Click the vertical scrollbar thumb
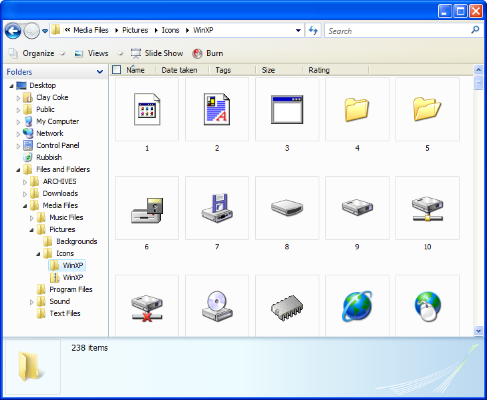Screen dimensions: 487x400 478,83
